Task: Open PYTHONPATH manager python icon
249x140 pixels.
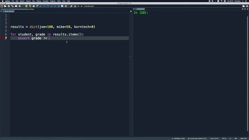Action: pyautogui.click(x=75, y=6)
